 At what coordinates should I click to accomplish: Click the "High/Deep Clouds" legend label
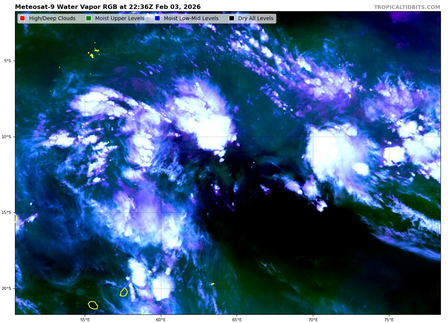[52, 19]
